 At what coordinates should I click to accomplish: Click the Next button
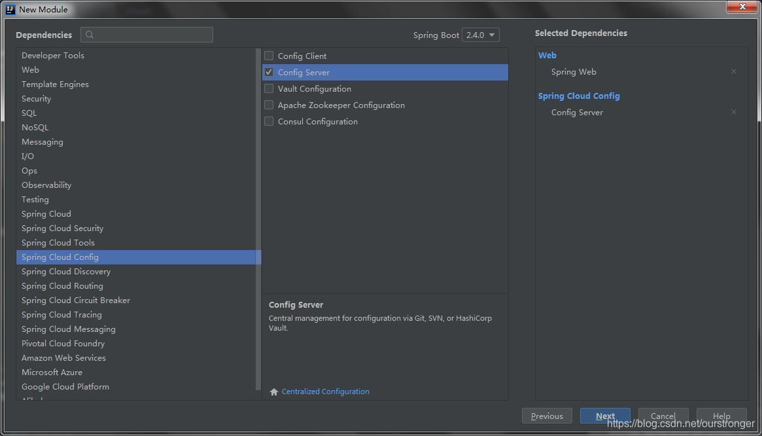click(x=605, y=416)
